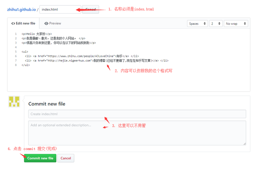Focus the index.html filename input
This screenshot has width=265, height=170.
coord(60,9)
